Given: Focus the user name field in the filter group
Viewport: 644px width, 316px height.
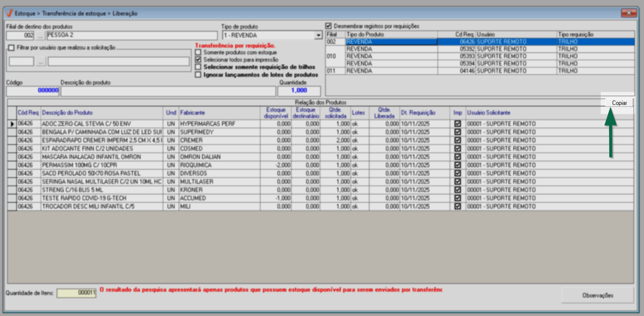Looking at the screenshot, I should [x=119, y=61].
